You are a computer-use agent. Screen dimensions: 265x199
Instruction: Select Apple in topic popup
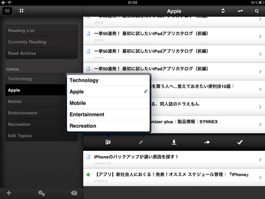(x=108, y=92)
